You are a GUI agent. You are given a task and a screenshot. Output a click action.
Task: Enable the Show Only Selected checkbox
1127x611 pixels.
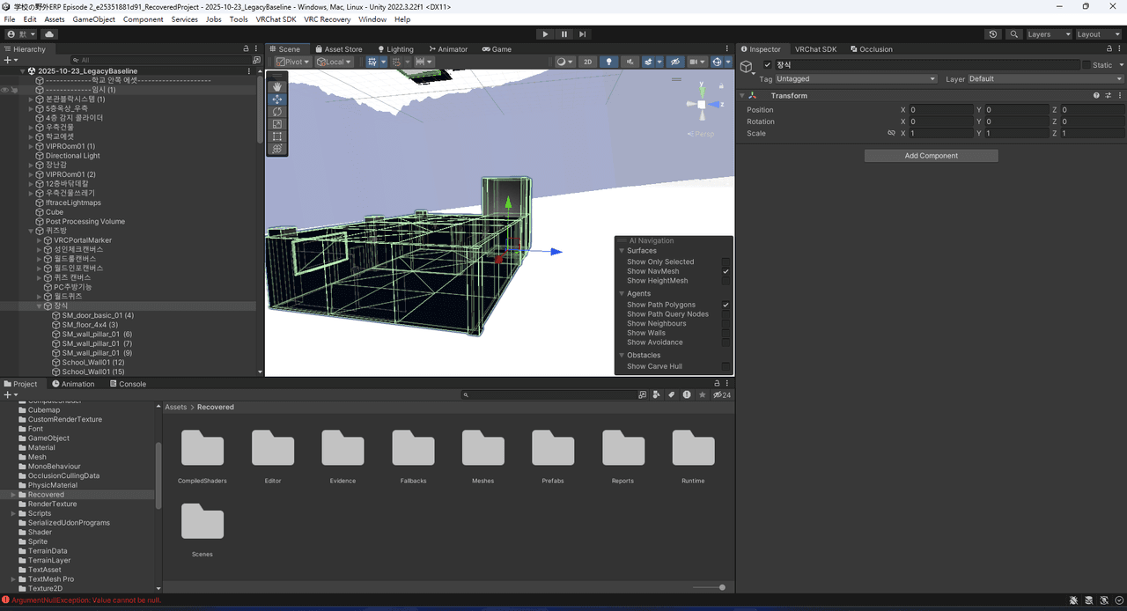coord(726,261)
